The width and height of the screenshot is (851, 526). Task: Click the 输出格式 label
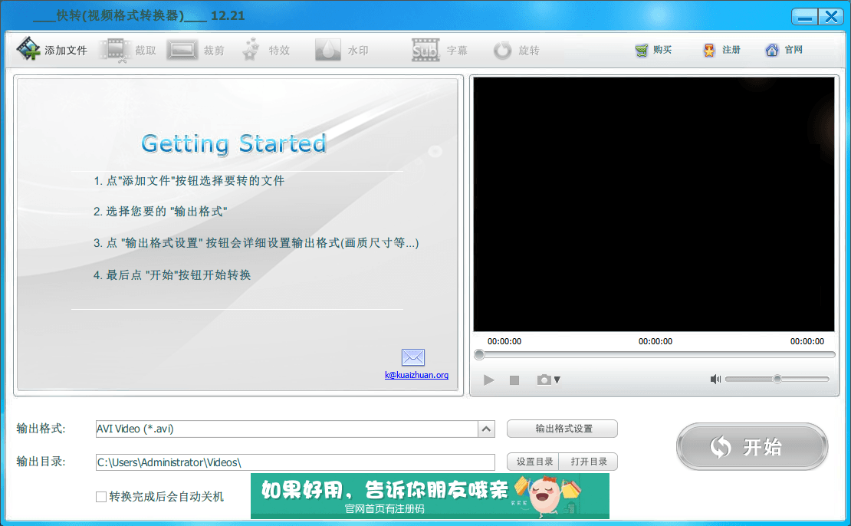click(41, 429)
